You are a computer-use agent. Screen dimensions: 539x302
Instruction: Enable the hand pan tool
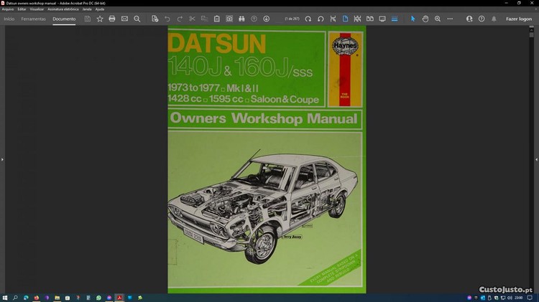point(425,19)
